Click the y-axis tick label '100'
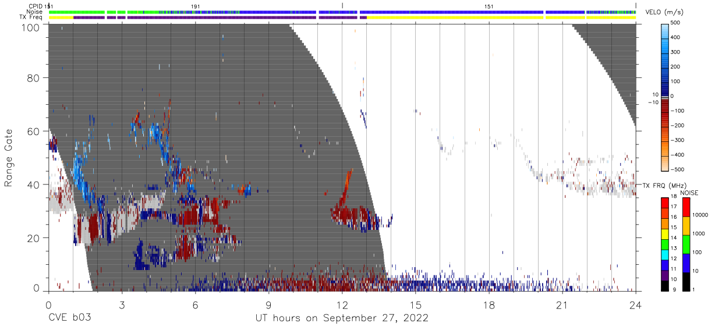The height and width of the screenshot is (330, 715). click(x=31, y=27)
